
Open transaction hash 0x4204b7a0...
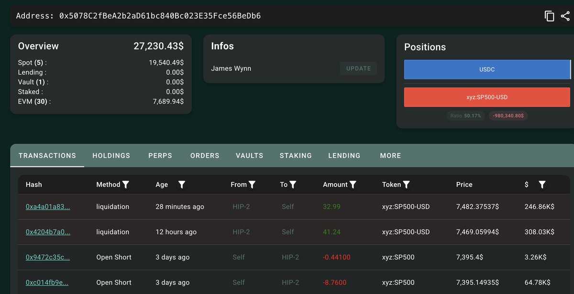48,232
